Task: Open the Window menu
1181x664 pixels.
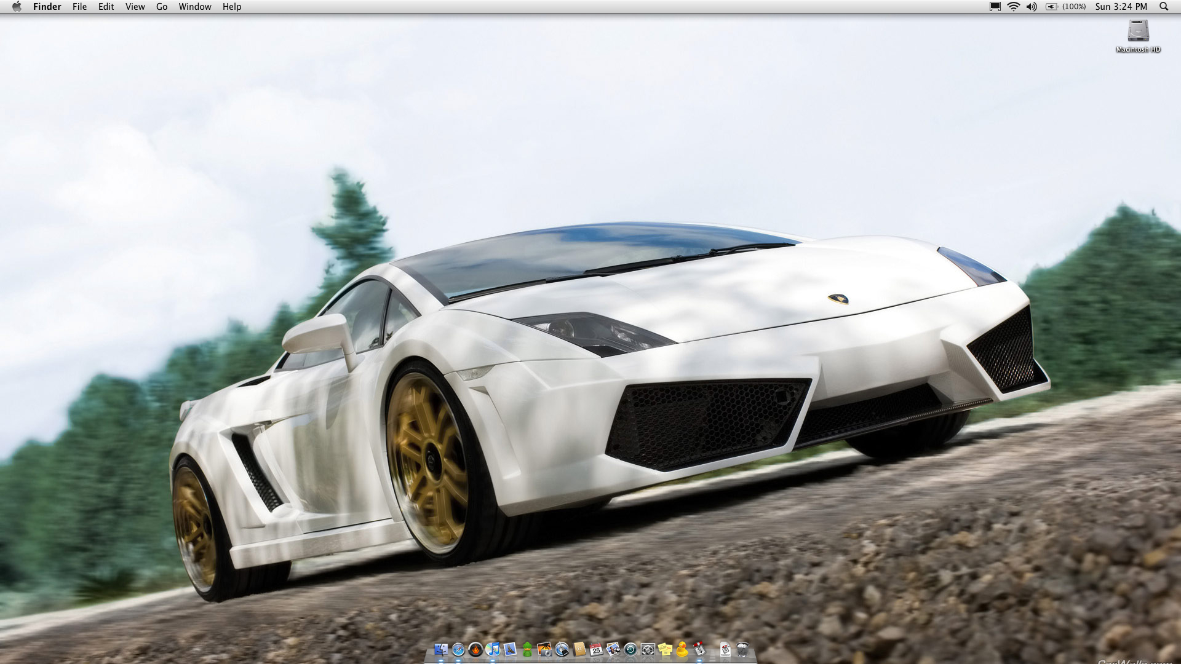Action: click(x=195, y=7)
